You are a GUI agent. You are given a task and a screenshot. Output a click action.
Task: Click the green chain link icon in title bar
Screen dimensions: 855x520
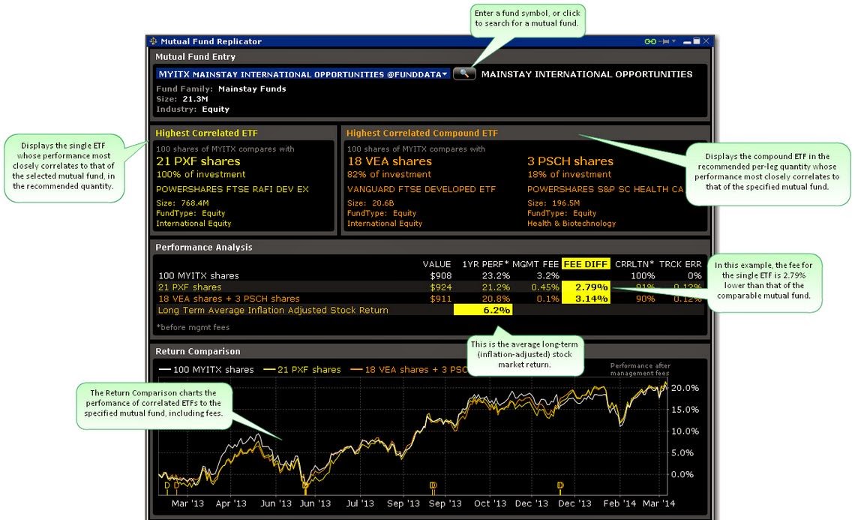pos(650,41)
